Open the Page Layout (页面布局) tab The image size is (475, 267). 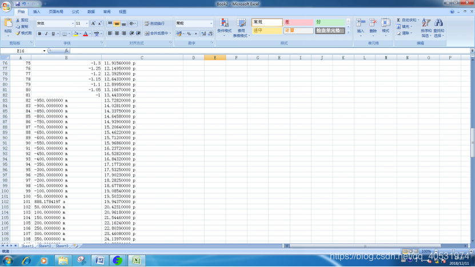[x=56, y=12]
